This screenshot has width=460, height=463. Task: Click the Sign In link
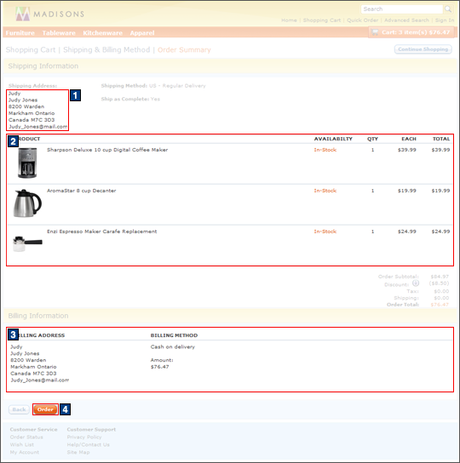pos(445,20)
